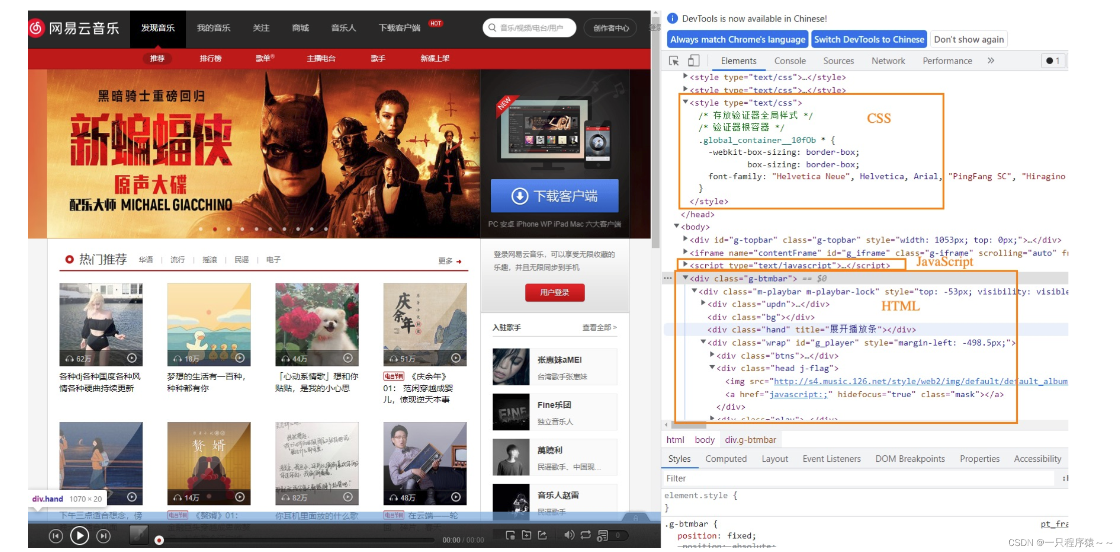
Task: Click the red playback progress slider knob
Action: [159, 540]
